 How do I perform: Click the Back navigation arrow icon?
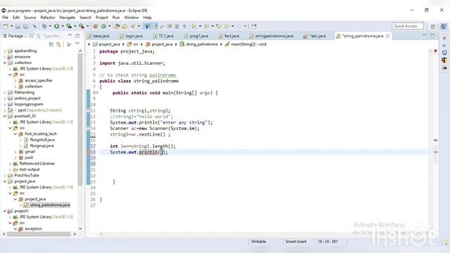tap(226, 27)
